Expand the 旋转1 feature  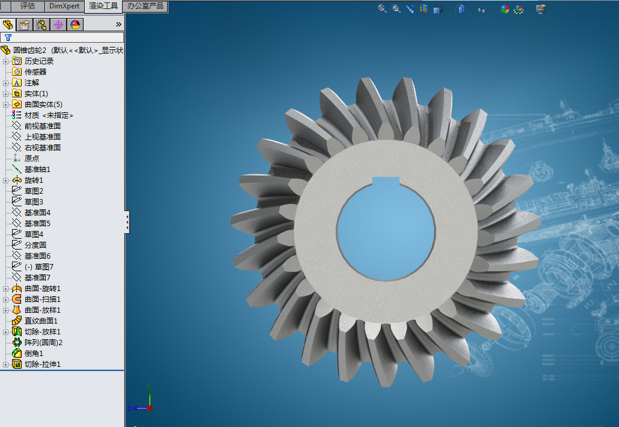5,180
